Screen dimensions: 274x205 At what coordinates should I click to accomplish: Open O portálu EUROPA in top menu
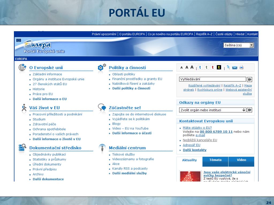coord(132,34)
